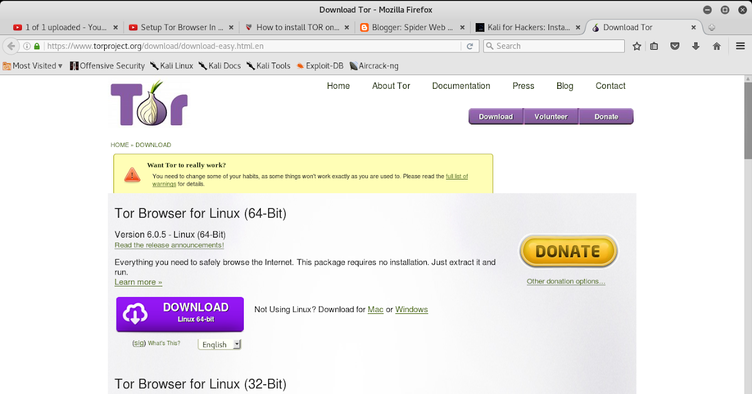Click the magnifier icon in the search box
This screenshot has width=752, height=394.
pyautogui.click(x=490, y=46)
